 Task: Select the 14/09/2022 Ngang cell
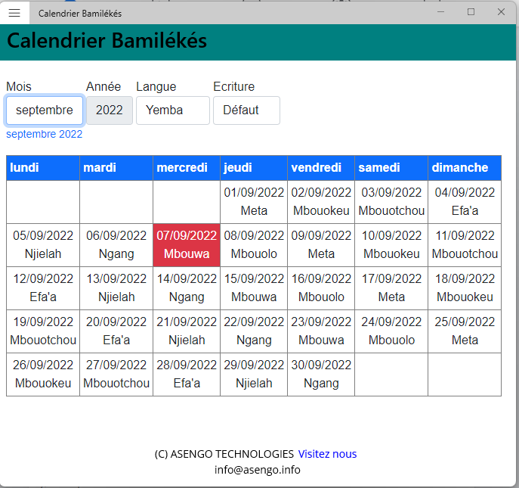point(187,288)
